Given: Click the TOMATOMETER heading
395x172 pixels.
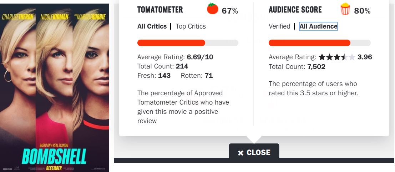Looking at the screenshot, I should pos(160,10).
